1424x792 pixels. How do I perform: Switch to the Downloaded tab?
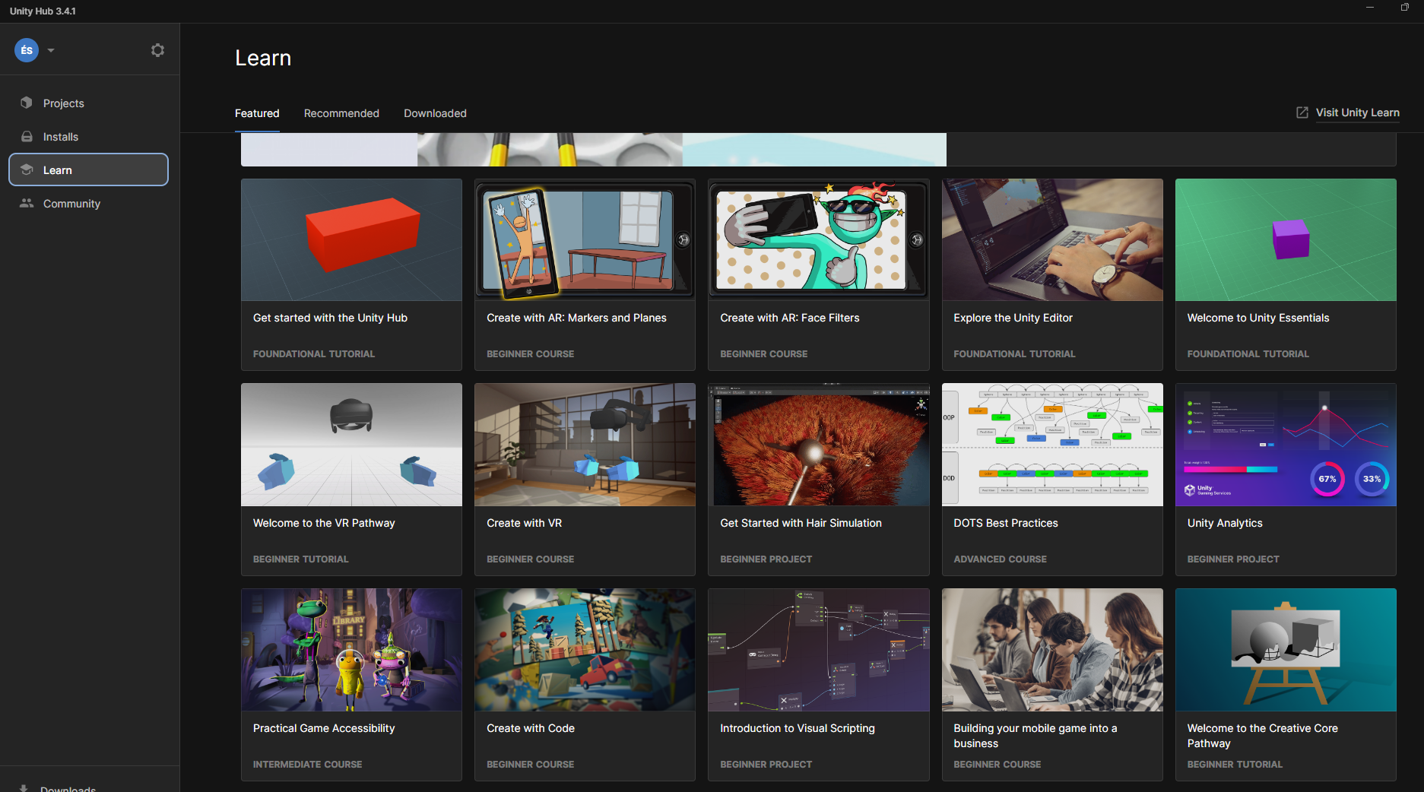(435, 113)
